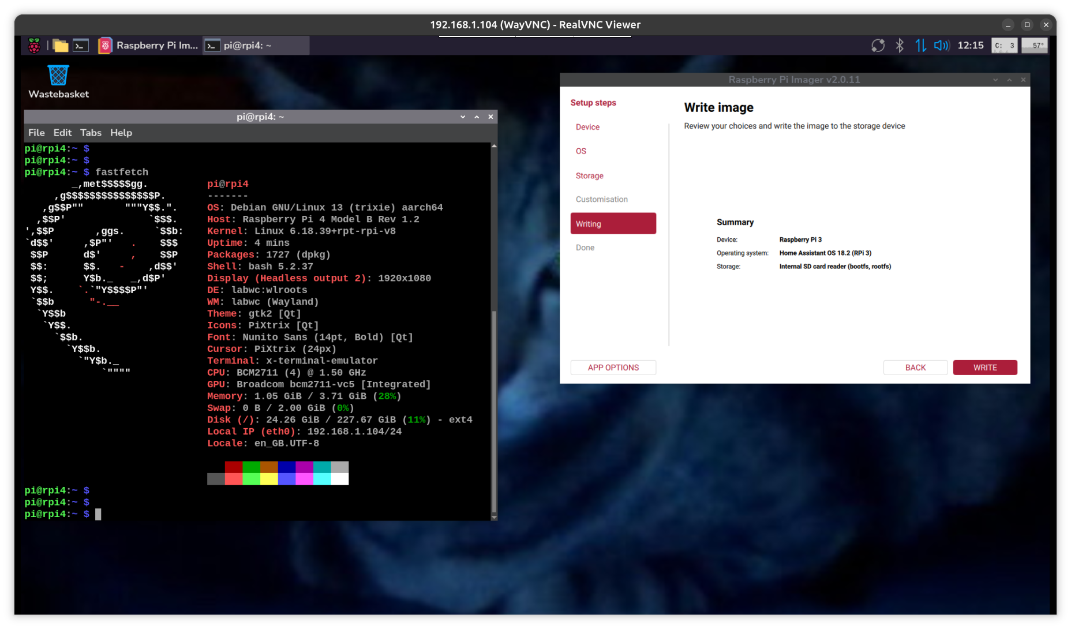Click the 'WM: labwc (Wayland)' line
The height and width of the screenshot is (629, 1071).
[263, 302]
